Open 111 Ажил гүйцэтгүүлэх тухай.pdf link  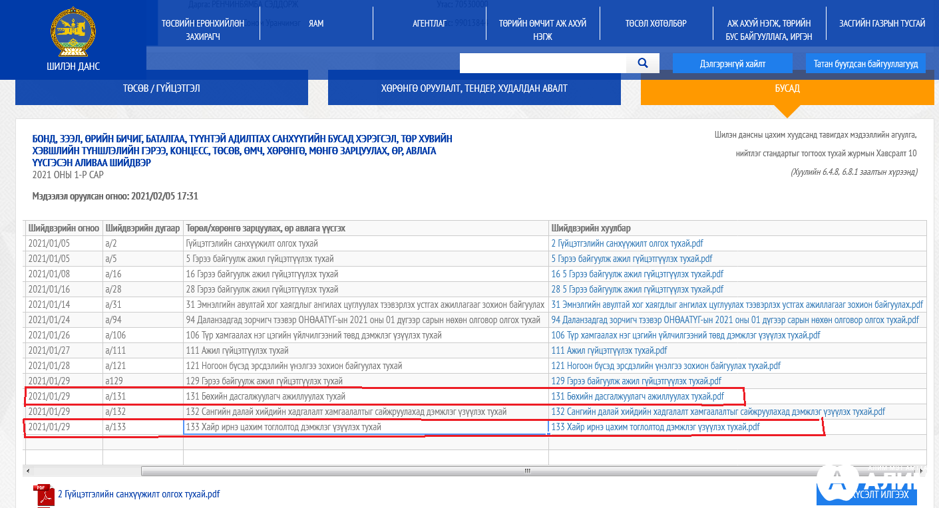[x=609, y=350]
